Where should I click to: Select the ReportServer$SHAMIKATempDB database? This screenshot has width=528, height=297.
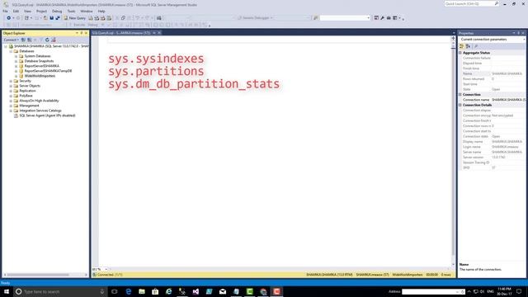click(48, 71)
